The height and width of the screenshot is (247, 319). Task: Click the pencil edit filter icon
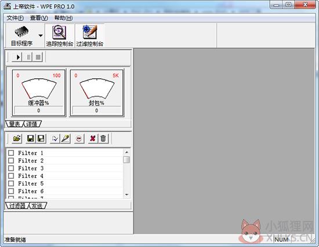tap(66, 139)
